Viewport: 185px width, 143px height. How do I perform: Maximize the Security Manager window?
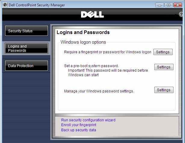click(x=168, y=5)
